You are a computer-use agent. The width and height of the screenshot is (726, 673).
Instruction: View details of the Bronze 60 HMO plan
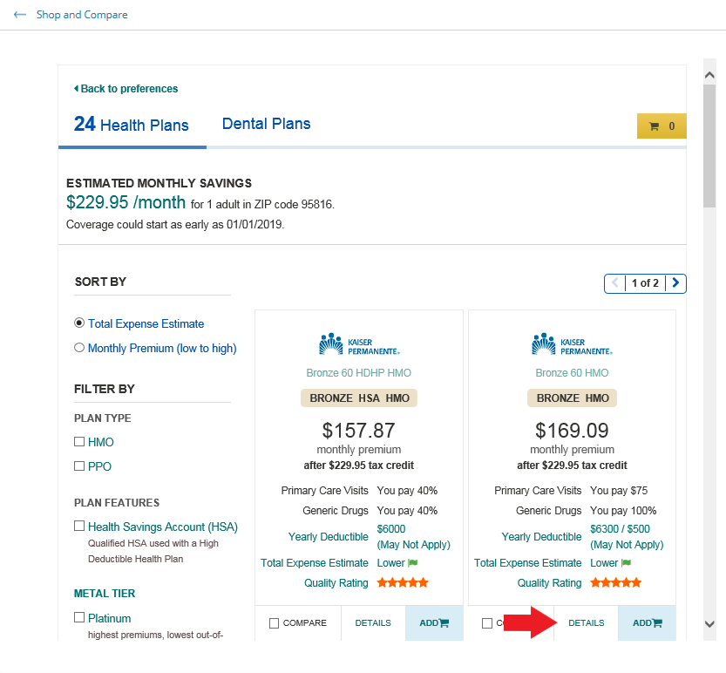click(587, 623)
